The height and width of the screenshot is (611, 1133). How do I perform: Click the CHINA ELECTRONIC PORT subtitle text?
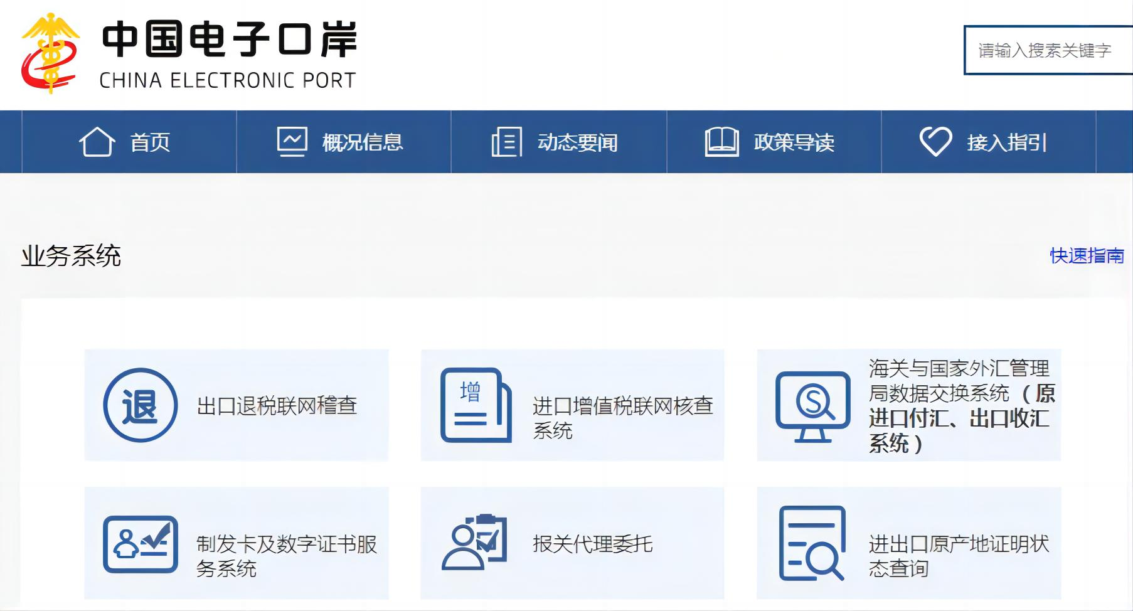(x=228, y=80)
